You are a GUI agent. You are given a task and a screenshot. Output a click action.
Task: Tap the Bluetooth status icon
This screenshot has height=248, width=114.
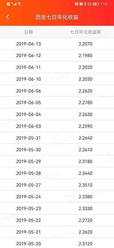pyautogui.click(x=85, y=4)
